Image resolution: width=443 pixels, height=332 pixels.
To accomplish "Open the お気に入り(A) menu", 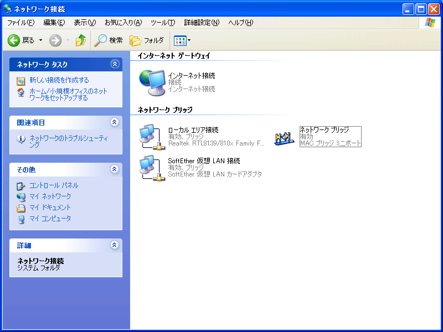I will pyautogui.click(x=123, y=23).
